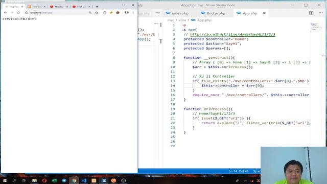Open the localhost/live/Home/SayHi link in code

point(233,34)
